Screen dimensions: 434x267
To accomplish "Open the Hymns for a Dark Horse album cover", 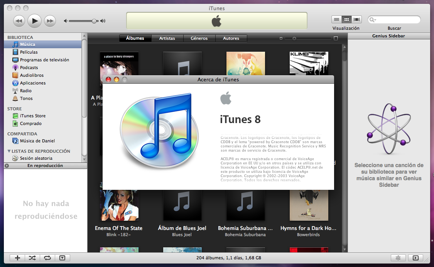I will 309,205.
